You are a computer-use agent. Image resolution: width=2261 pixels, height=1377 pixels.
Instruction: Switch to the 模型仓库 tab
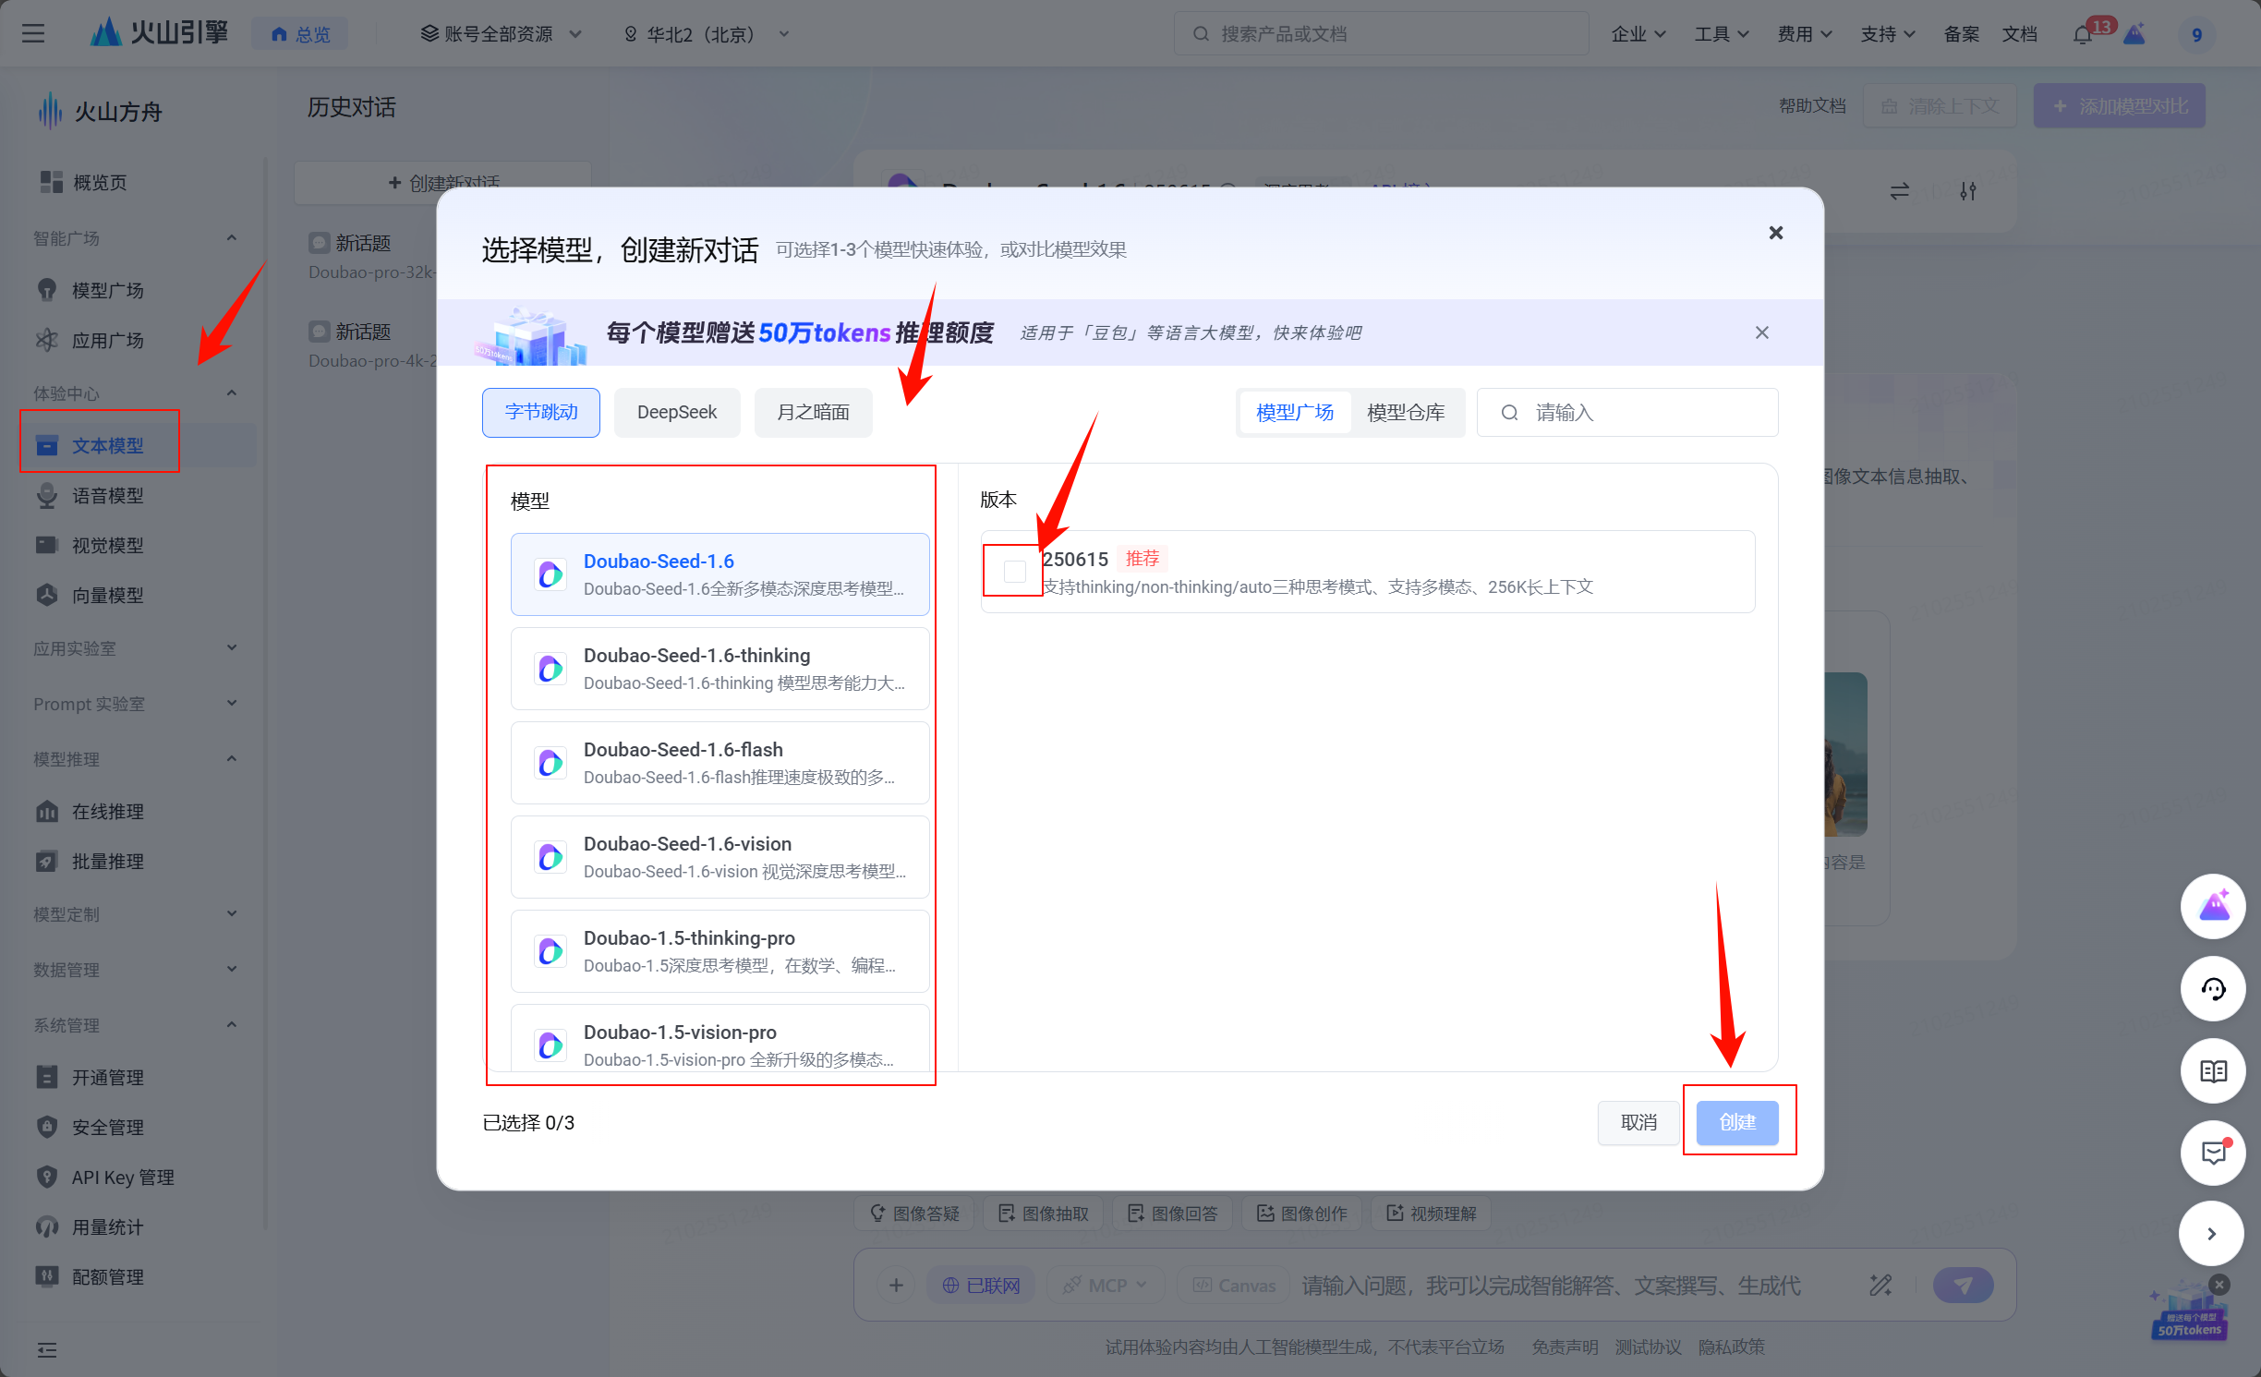click(1405, 413)
